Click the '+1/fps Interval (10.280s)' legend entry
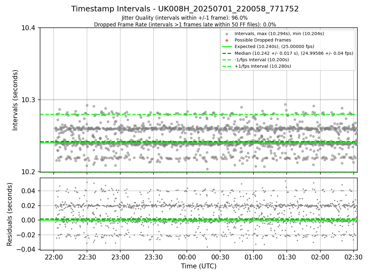 pyautogui.click(x=263, y=66)
